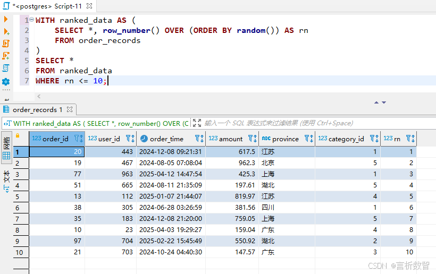Open filter for order_time column
The image size is (436, 274).
[x=197, y=138]
